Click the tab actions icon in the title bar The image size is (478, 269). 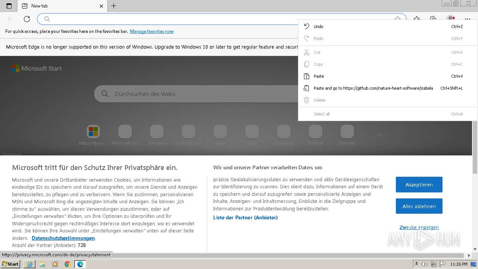tap(9, 6)
